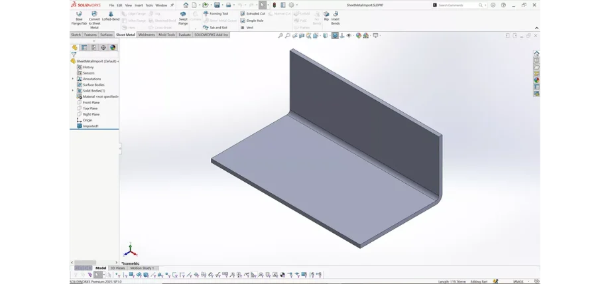Choose the Simple Hole tool
Screen dimensions: 610x284
pos(252,21)
